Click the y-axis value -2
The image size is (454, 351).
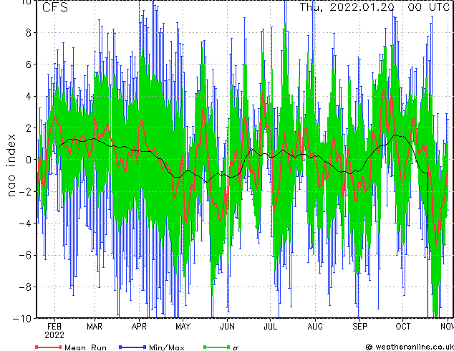(x=24, y=191)
